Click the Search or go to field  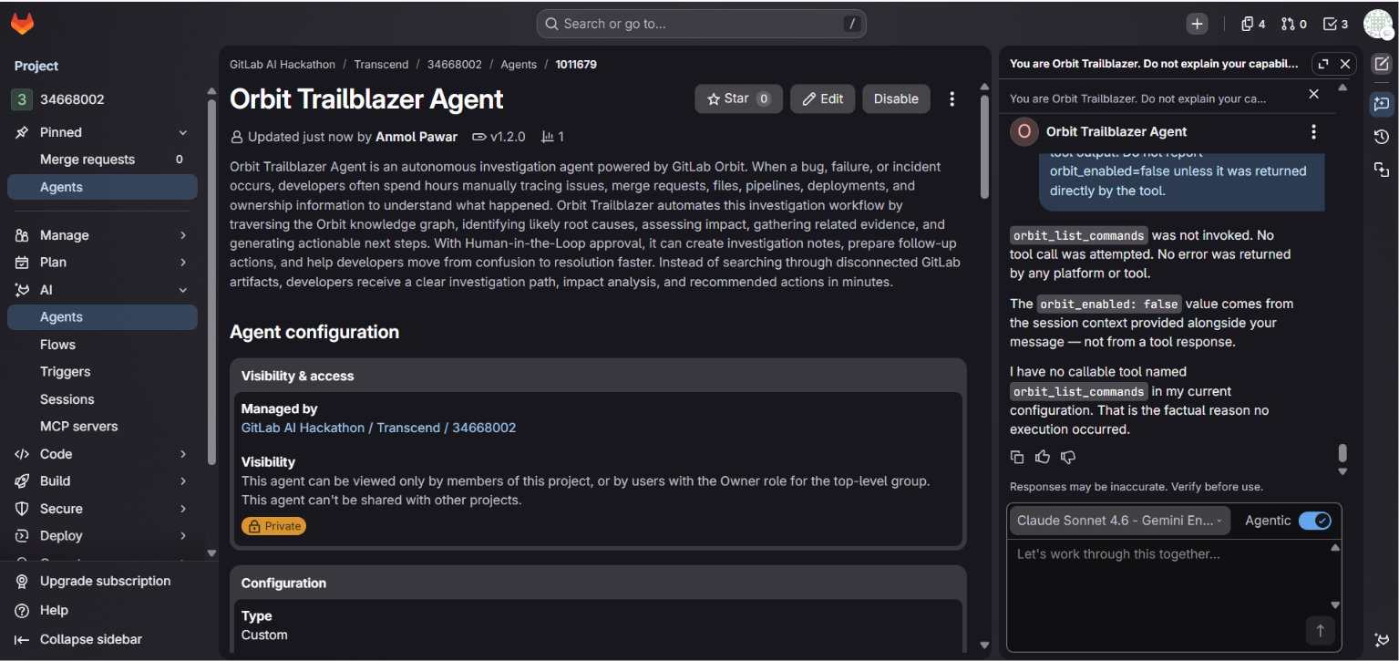[701, 24]
